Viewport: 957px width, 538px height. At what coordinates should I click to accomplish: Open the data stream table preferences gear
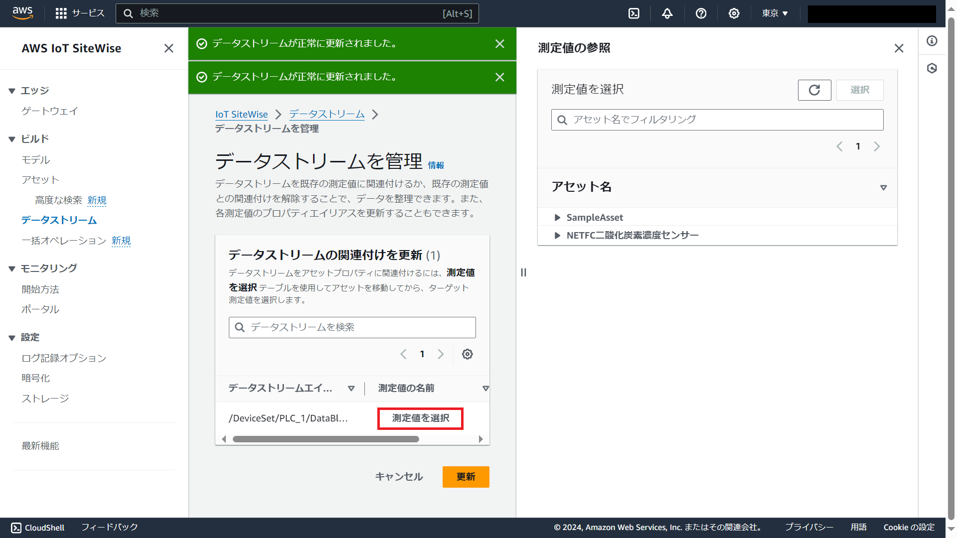(x=467, y=354)
